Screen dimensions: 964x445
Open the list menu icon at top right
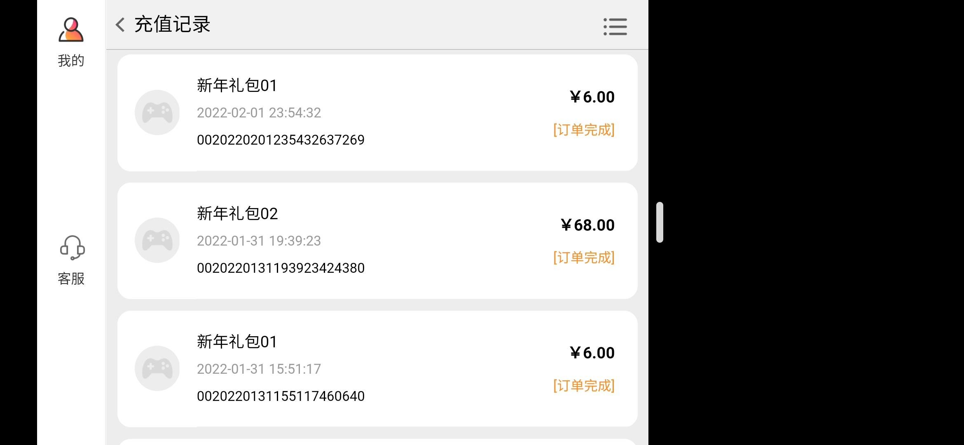(615, 26)
